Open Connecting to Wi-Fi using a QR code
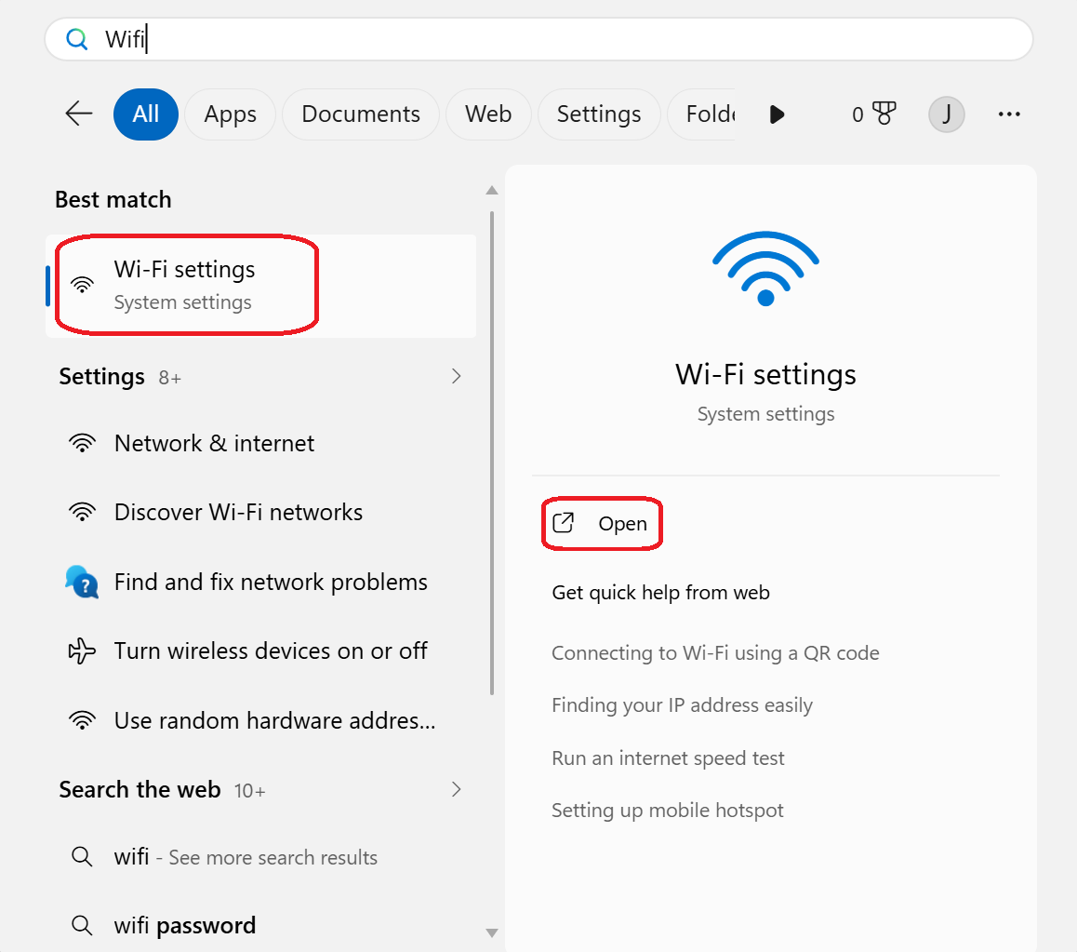The width and height of the screenshot is (1077, 952). coord(715,653)
